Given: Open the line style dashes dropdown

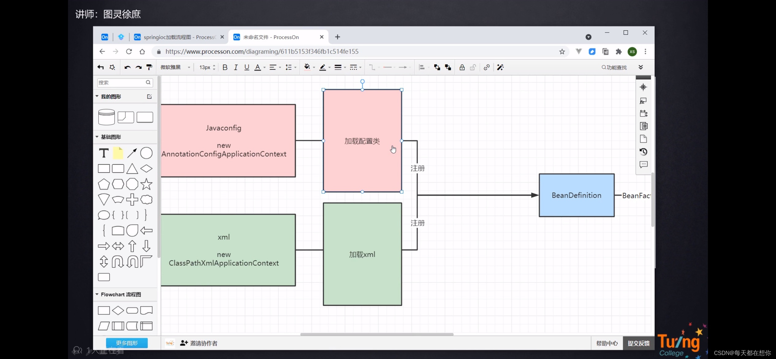Looking at the screenshot, I should click(x=355, y=68).
